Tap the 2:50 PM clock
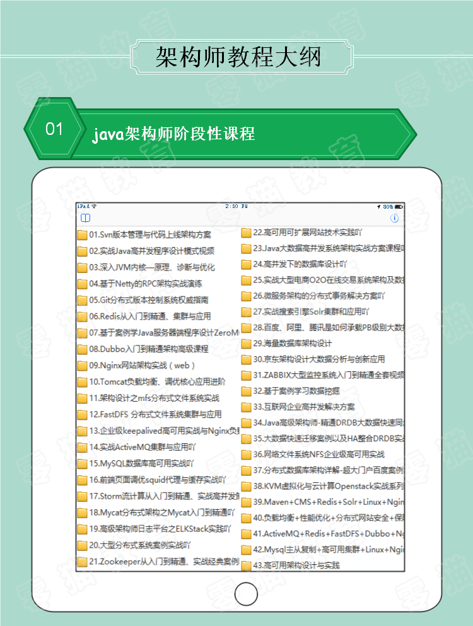The height and width of the screenshot is (626, 473). (237, 206)
